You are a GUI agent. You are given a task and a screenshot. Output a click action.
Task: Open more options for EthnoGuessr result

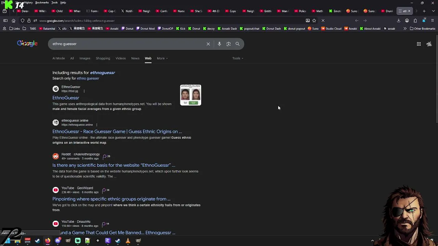pos(84,91)
